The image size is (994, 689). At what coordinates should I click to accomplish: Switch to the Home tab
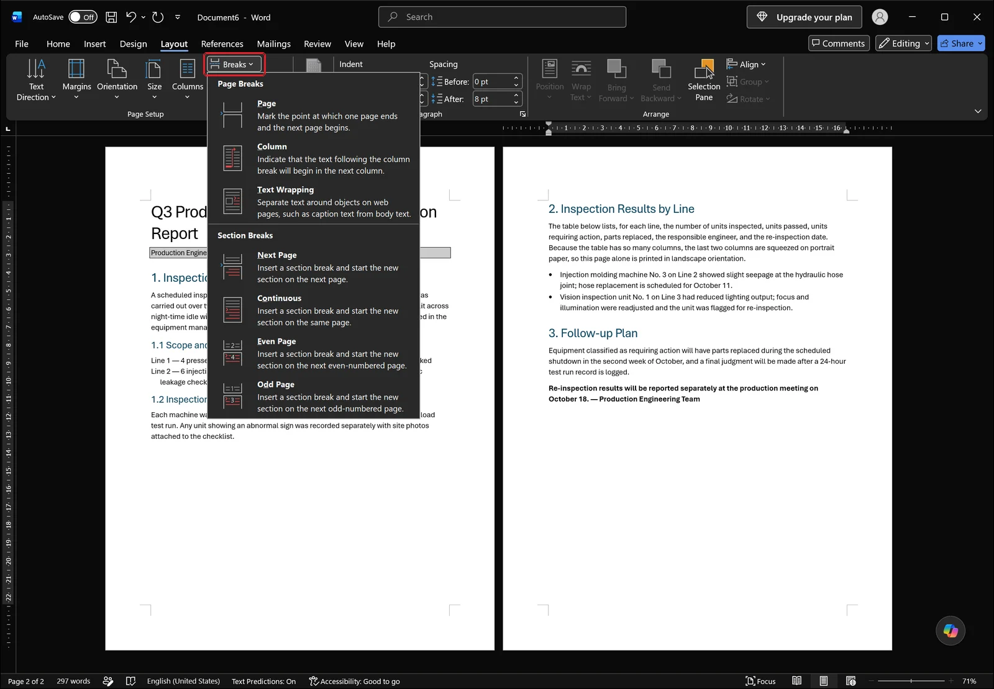point(58,44)
